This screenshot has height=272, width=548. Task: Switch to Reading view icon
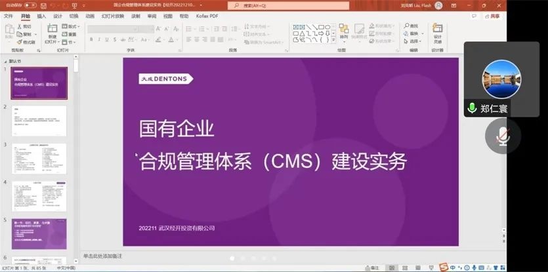pyautogui.click(x=417, y=268)
